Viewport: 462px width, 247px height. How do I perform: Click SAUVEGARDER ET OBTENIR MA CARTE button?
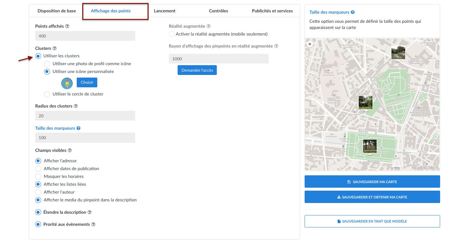372,197
